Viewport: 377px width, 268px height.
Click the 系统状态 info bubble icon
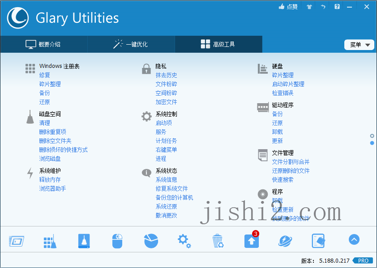tap(146, 172)
